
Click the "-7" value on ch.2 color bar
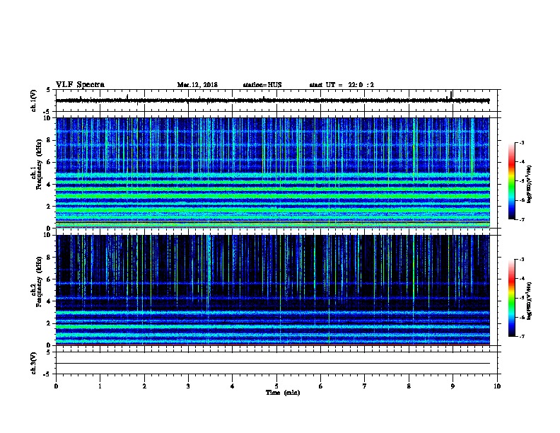pyautogui.click(x=522, y=337)
